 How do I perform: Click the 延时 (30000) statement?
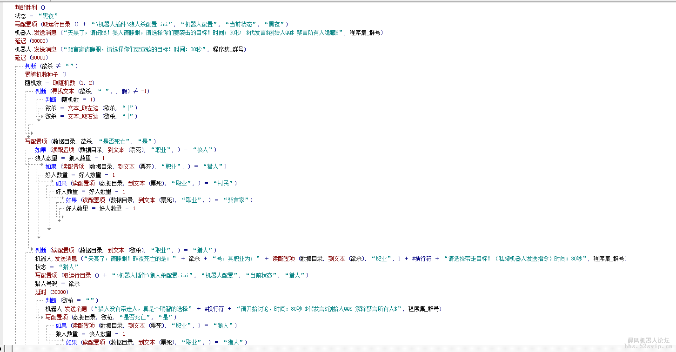pos(51,292)
